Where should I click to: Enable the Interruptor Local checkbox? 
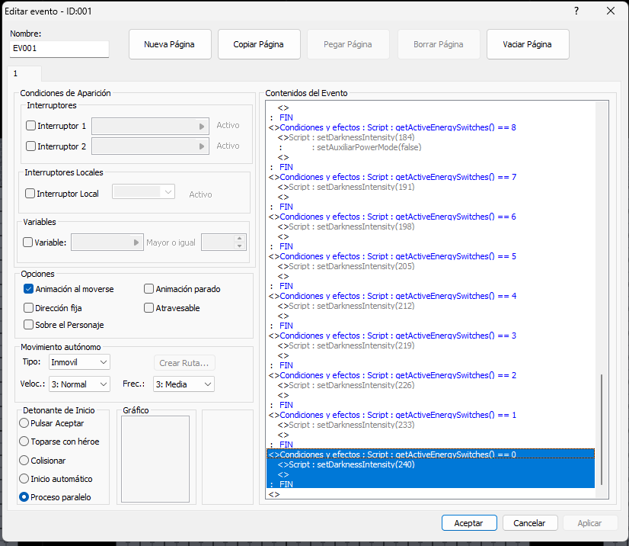tap(31, 194)
